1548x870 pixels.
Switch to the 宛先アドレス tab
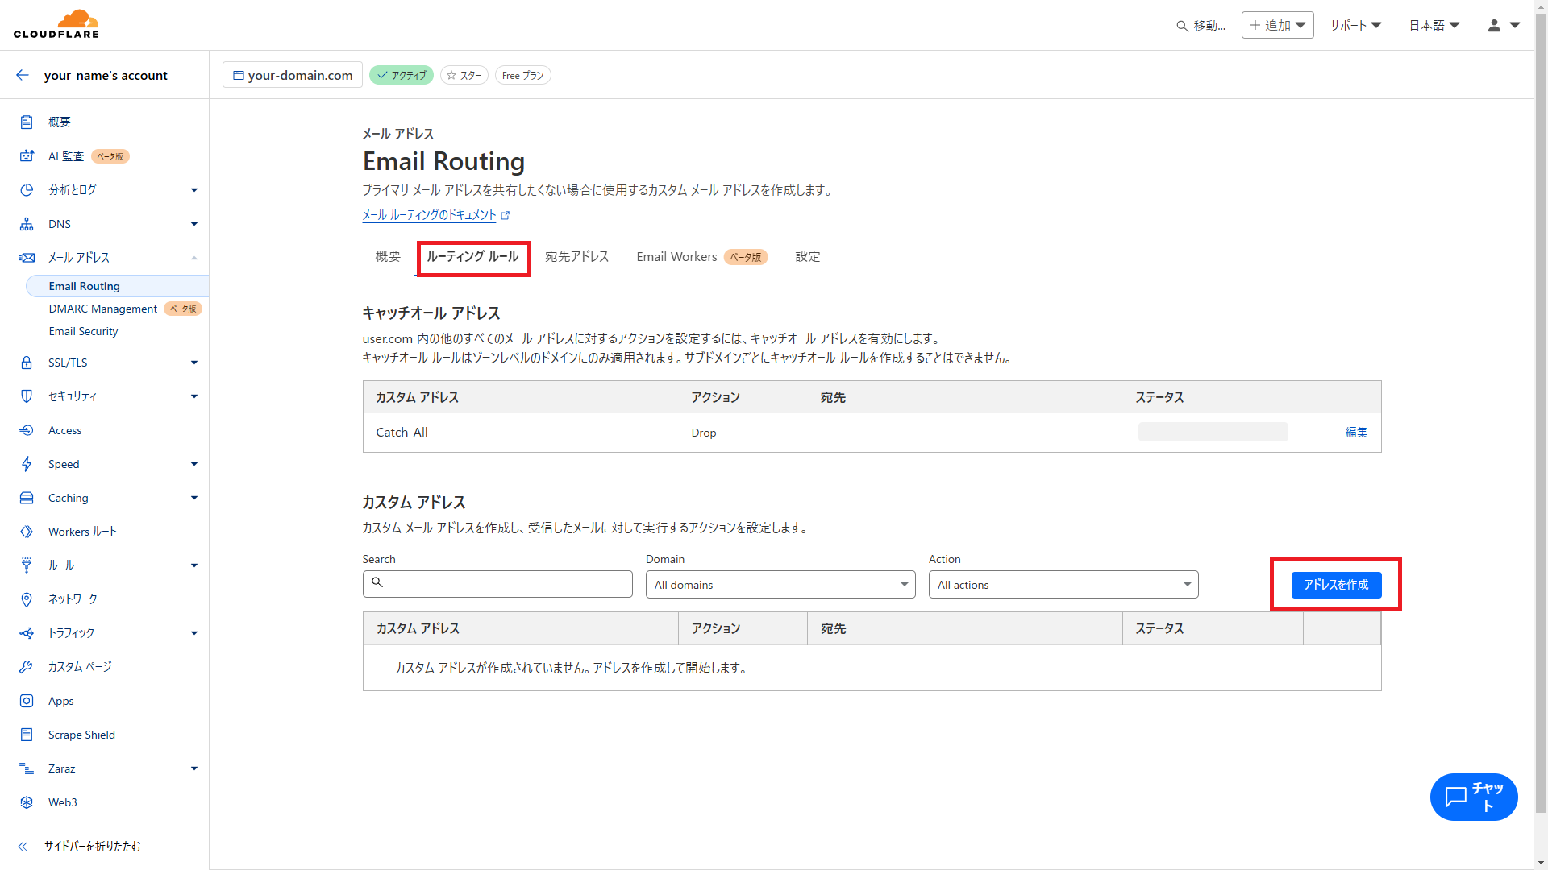pos(576,257)
